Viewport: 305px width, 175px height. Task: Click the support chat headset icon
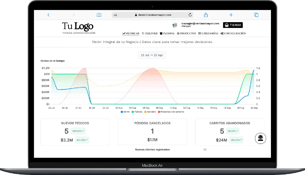point(261,138)
